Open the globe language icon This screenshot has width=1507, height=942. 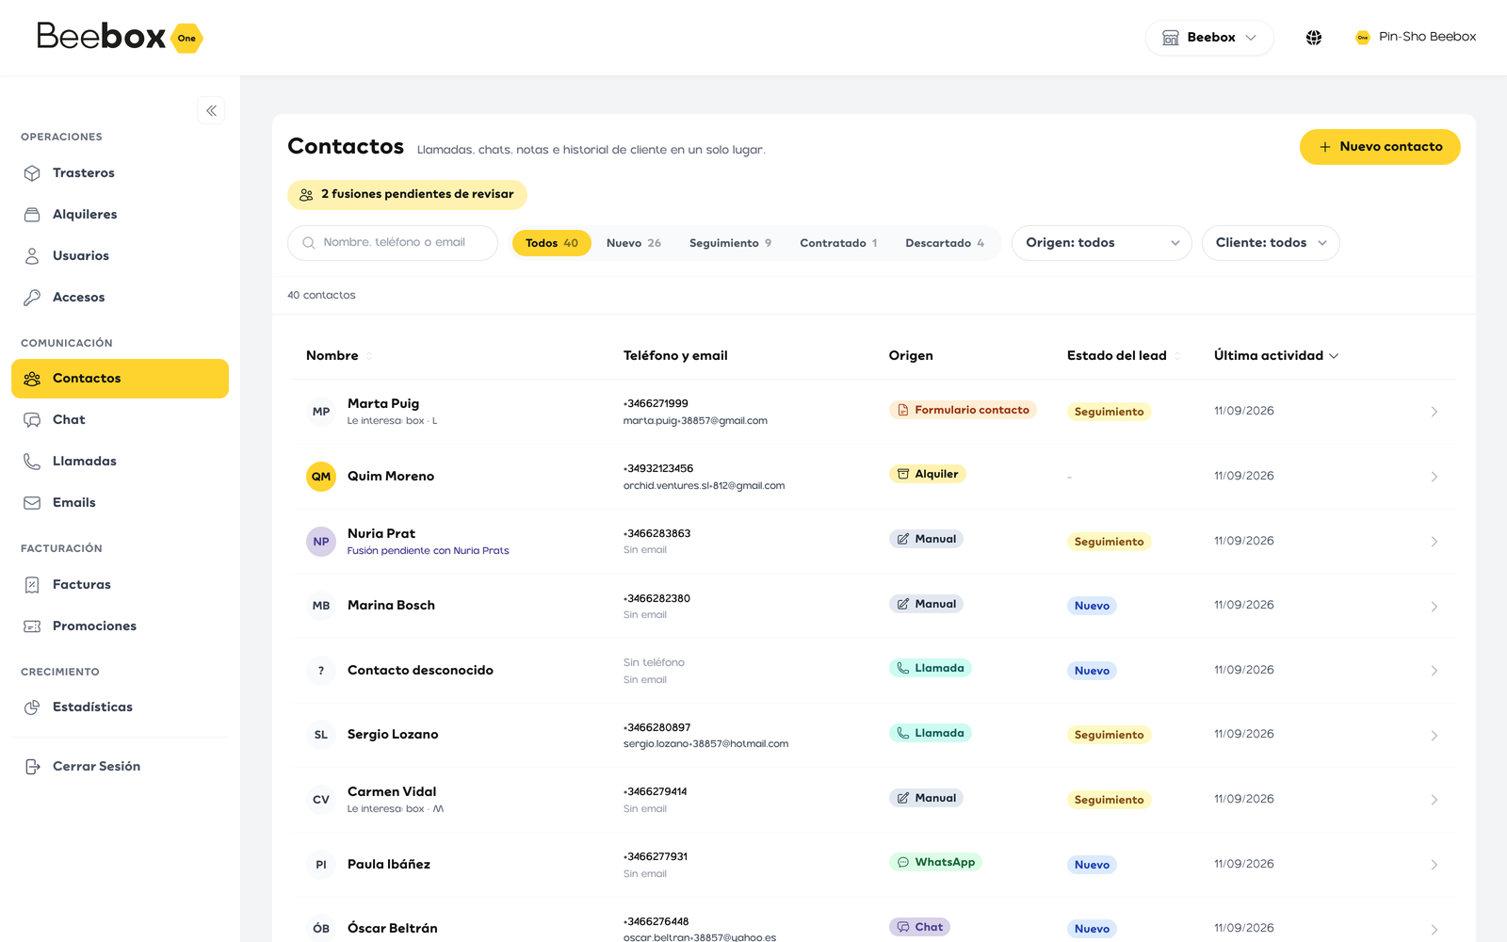pos(1314,38)
